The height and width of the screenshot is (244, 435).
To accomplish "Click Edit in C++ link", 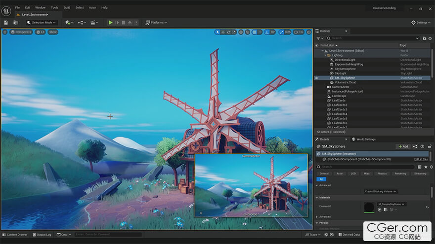I will (x=421, y=159).
